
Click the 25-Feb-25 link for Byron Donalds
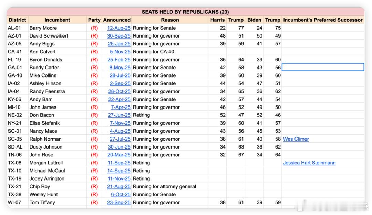(x=119, y=60)
